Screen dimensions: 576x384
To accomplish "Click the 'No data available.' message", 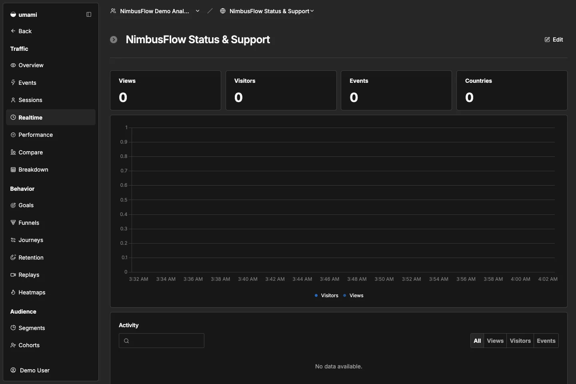I will [339, 366].
